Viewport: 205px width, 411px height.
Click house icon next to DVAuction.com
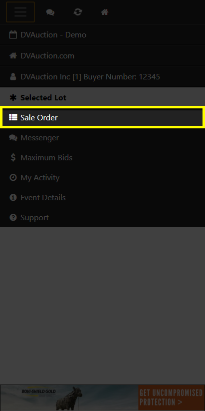[x=13, y=55]
